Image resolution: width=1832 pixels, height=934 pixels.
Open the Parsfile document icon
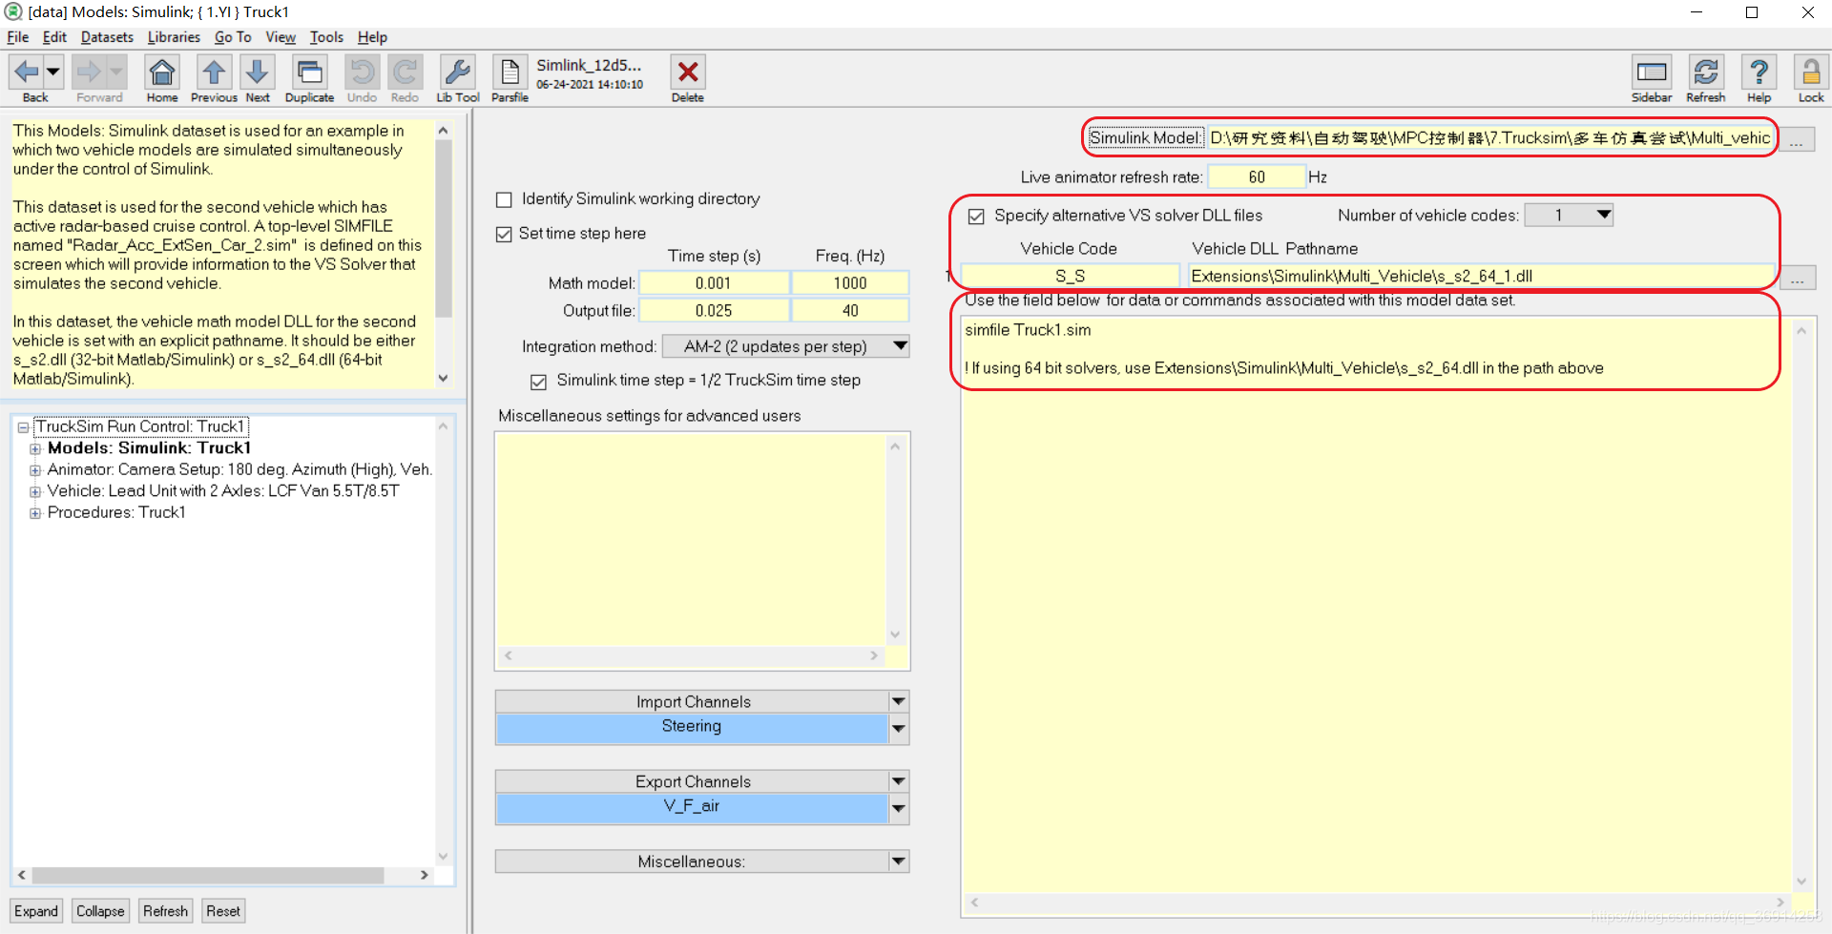510,73
